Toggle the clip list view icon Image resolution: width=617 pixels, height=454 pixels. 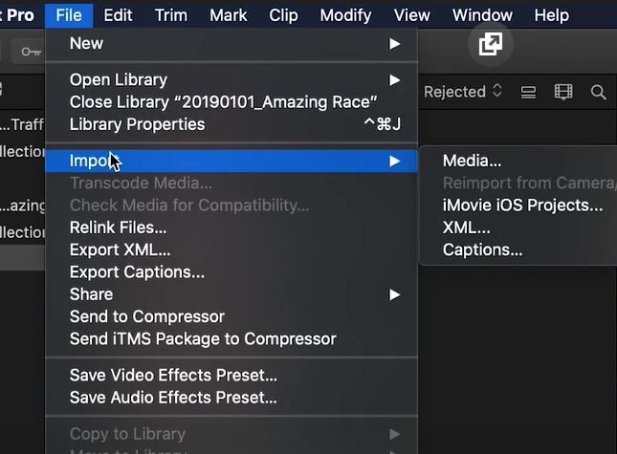[528, 93]
